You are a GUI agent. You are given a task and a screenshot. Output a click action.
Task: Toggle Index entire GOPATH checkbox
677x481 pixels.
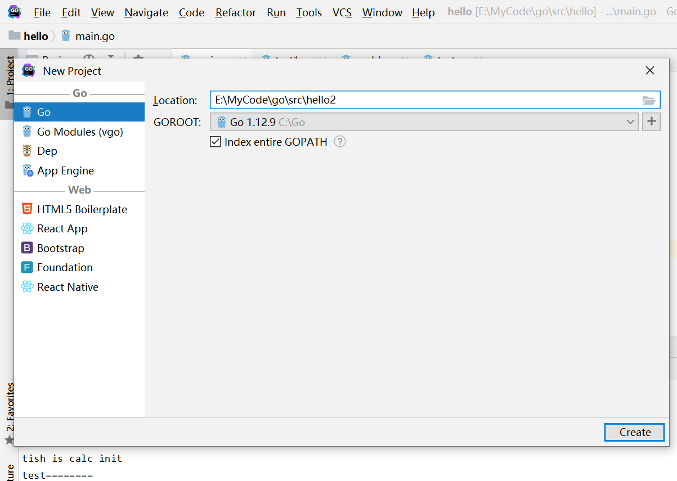tap(215, 142)
